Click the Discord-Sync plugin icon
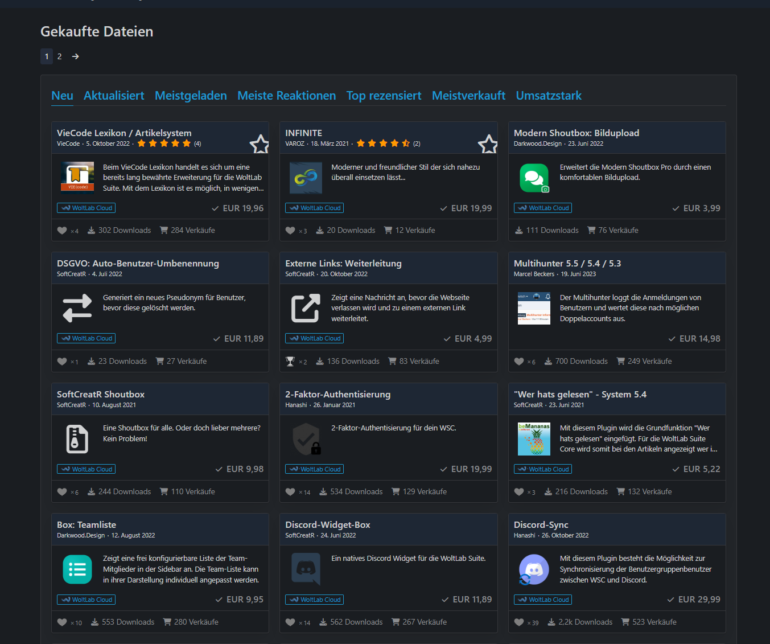The image size is (770, 644). tap(534, 569)
